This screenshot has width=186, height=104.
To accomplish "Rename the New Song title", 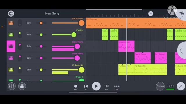I will (x=52, y=14).
